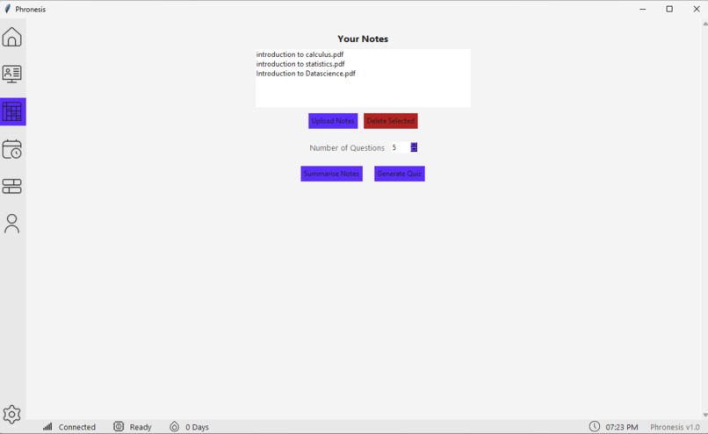Click the 07:23 PM time text
Screen dimensions: 708x434
[622, 427]
